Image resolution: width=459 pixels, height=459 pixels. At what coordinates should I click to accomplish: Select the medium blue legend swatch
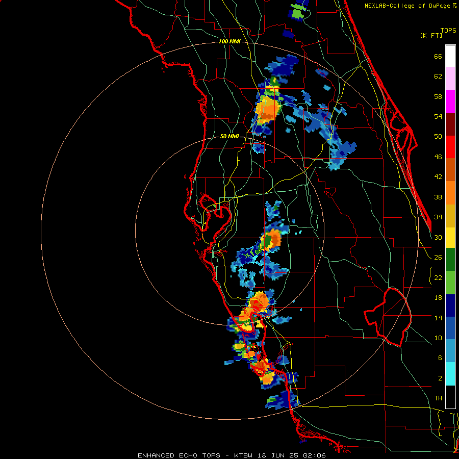450,328
